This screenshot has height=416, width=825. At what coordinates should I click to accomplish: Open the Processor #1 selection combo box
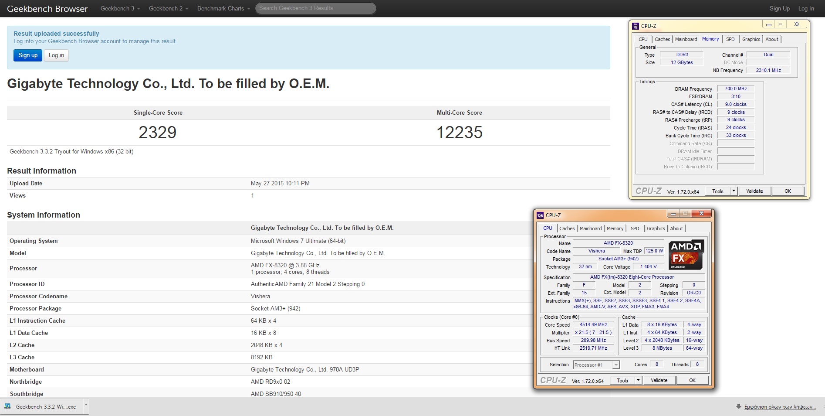(596, 365)
